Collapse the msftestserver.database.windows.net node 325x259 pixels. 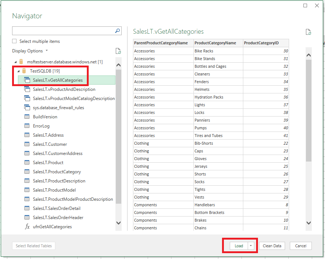click(x=15, y=62)
